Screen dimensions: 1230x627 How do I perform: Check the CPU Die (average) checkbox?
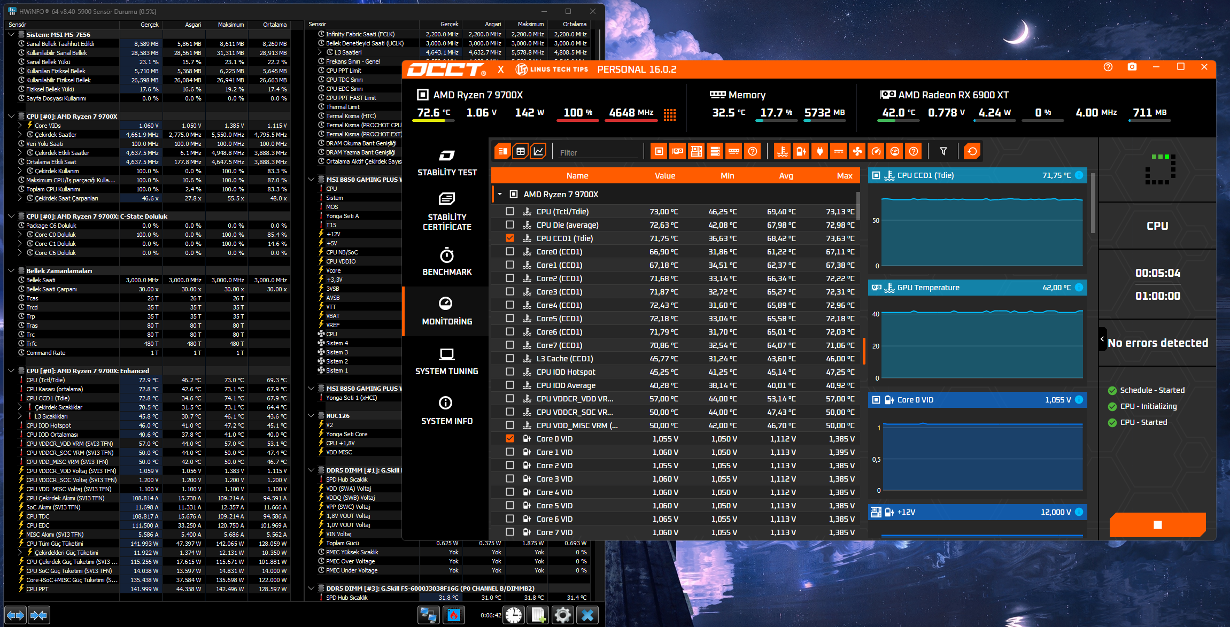tap(510, 225)
